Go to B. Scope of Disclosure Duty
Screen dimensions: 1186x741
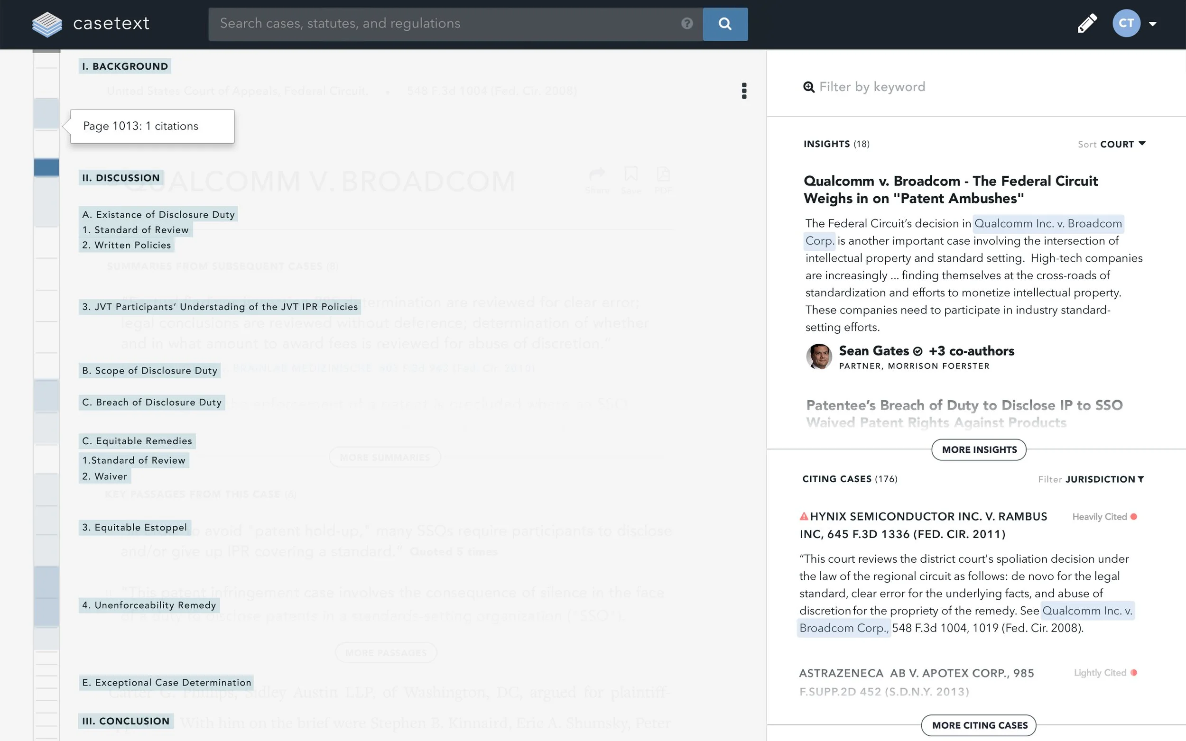point(149,371)
